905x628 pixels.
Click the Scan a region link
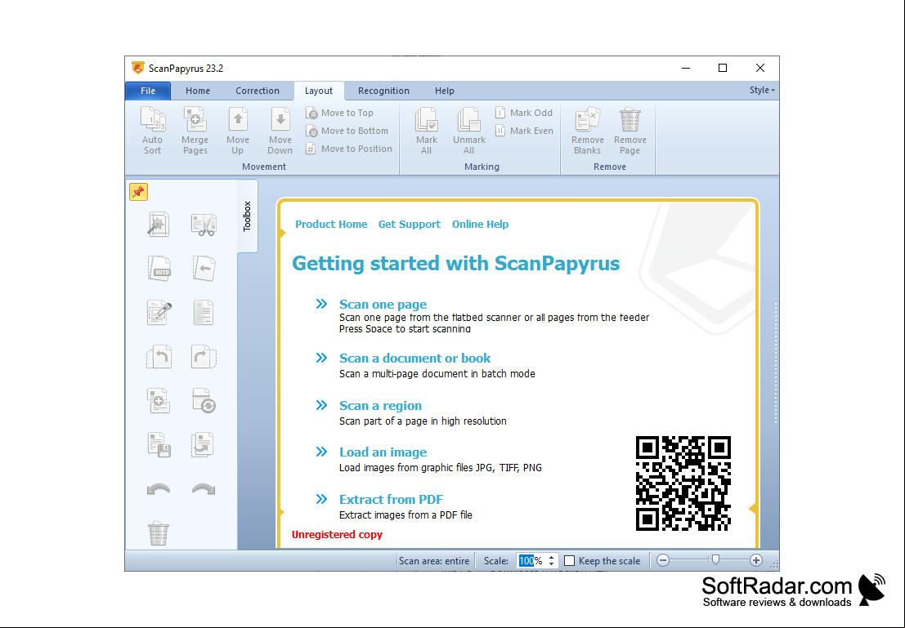380,405
